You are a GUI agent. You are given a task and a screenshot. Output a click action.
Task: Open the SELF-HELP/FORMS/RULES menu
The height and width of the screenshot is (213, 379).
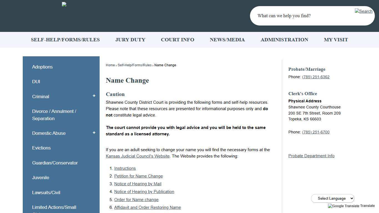tap(65, 40)
